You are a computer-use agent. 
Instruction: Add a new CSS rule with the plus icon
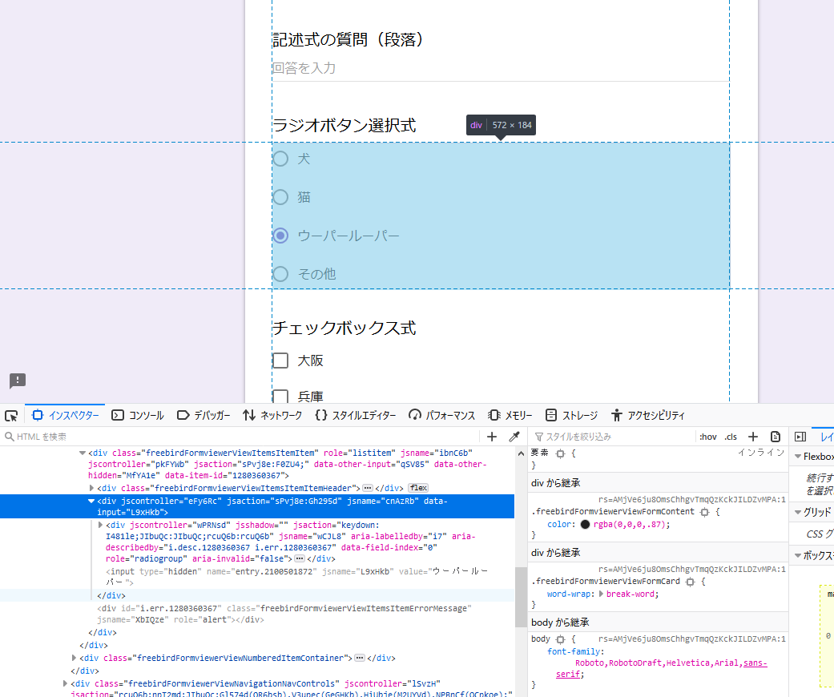point(752,437)
